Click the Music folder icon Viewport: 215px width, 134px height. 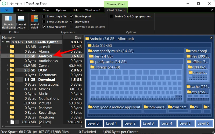click(x=12, y=94)
